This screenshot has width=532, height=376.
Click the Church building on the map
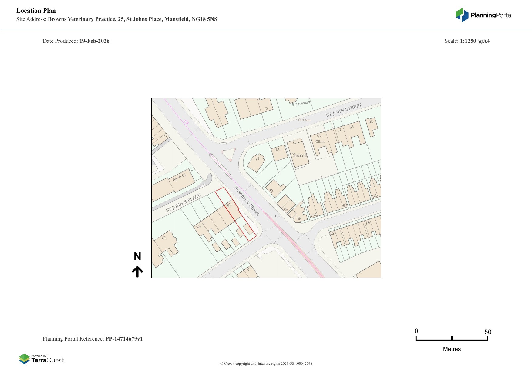(299, 155)
